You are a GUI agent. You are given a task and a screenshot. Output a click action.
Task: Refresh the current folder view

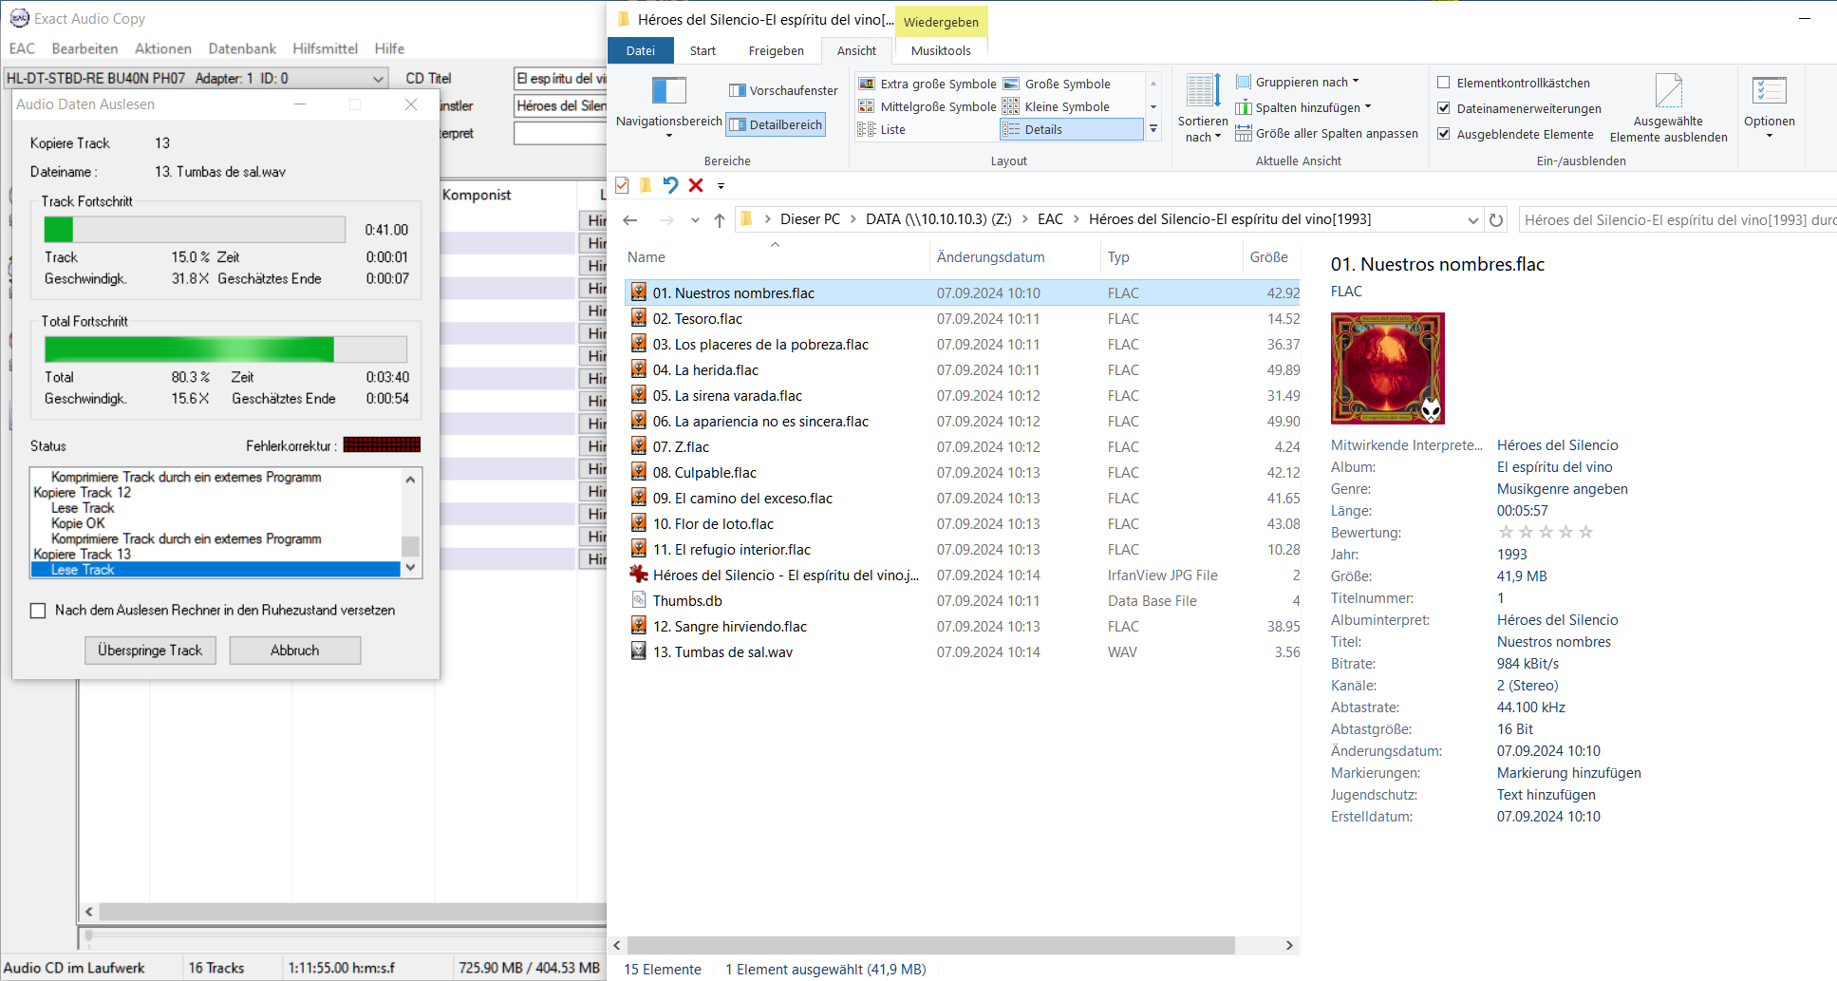click(x=1496, y=220)
